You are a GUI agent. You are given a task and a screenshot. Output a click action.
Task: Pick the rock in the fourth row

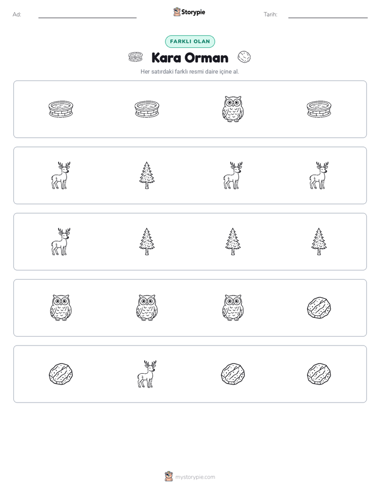coord(319,308)
